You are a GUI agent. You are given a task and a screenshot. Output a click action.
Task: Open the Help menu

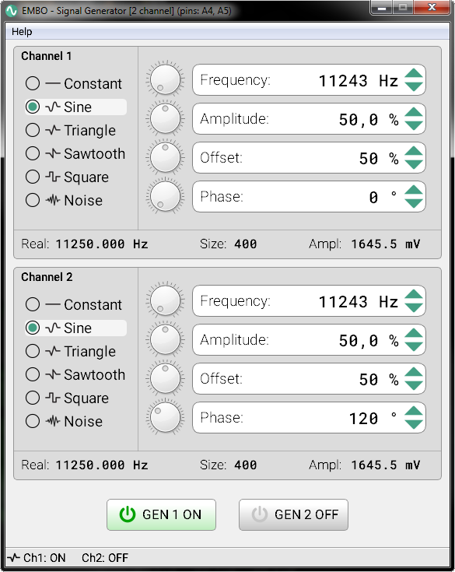[x=22, y=32]
